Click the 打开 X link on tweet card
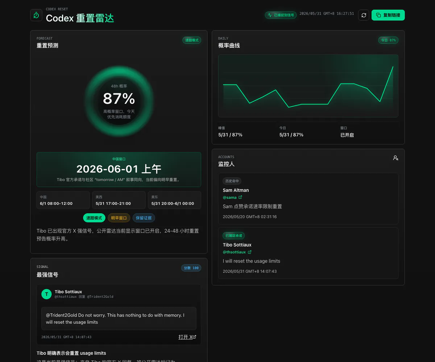This screenshot has height=362, width=435. point(187,337)
